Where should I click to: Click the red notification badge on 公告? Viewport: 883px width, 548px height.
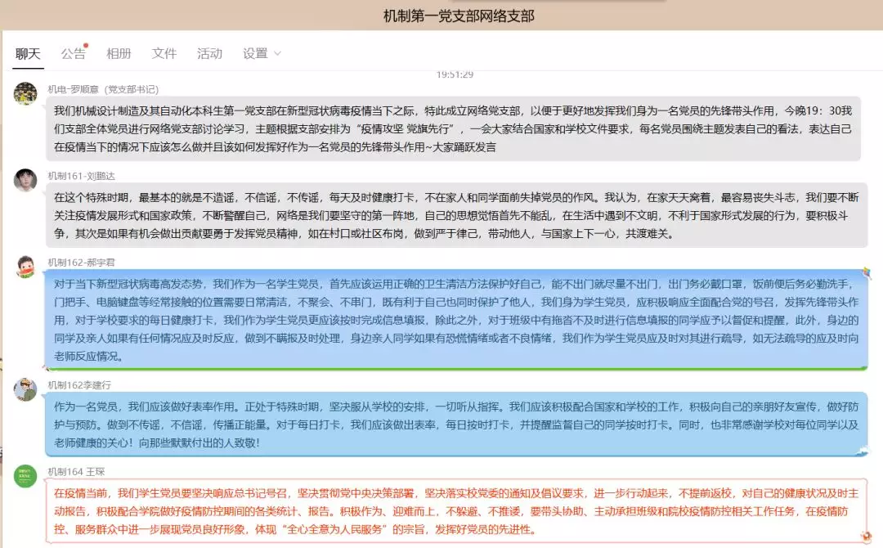pos(84,45)
